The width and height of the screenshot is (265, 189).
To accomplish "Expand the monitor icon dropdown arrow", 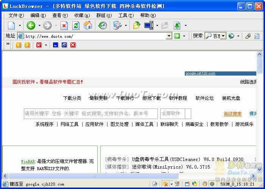I will pyautogui.click(x=157, y=26).
